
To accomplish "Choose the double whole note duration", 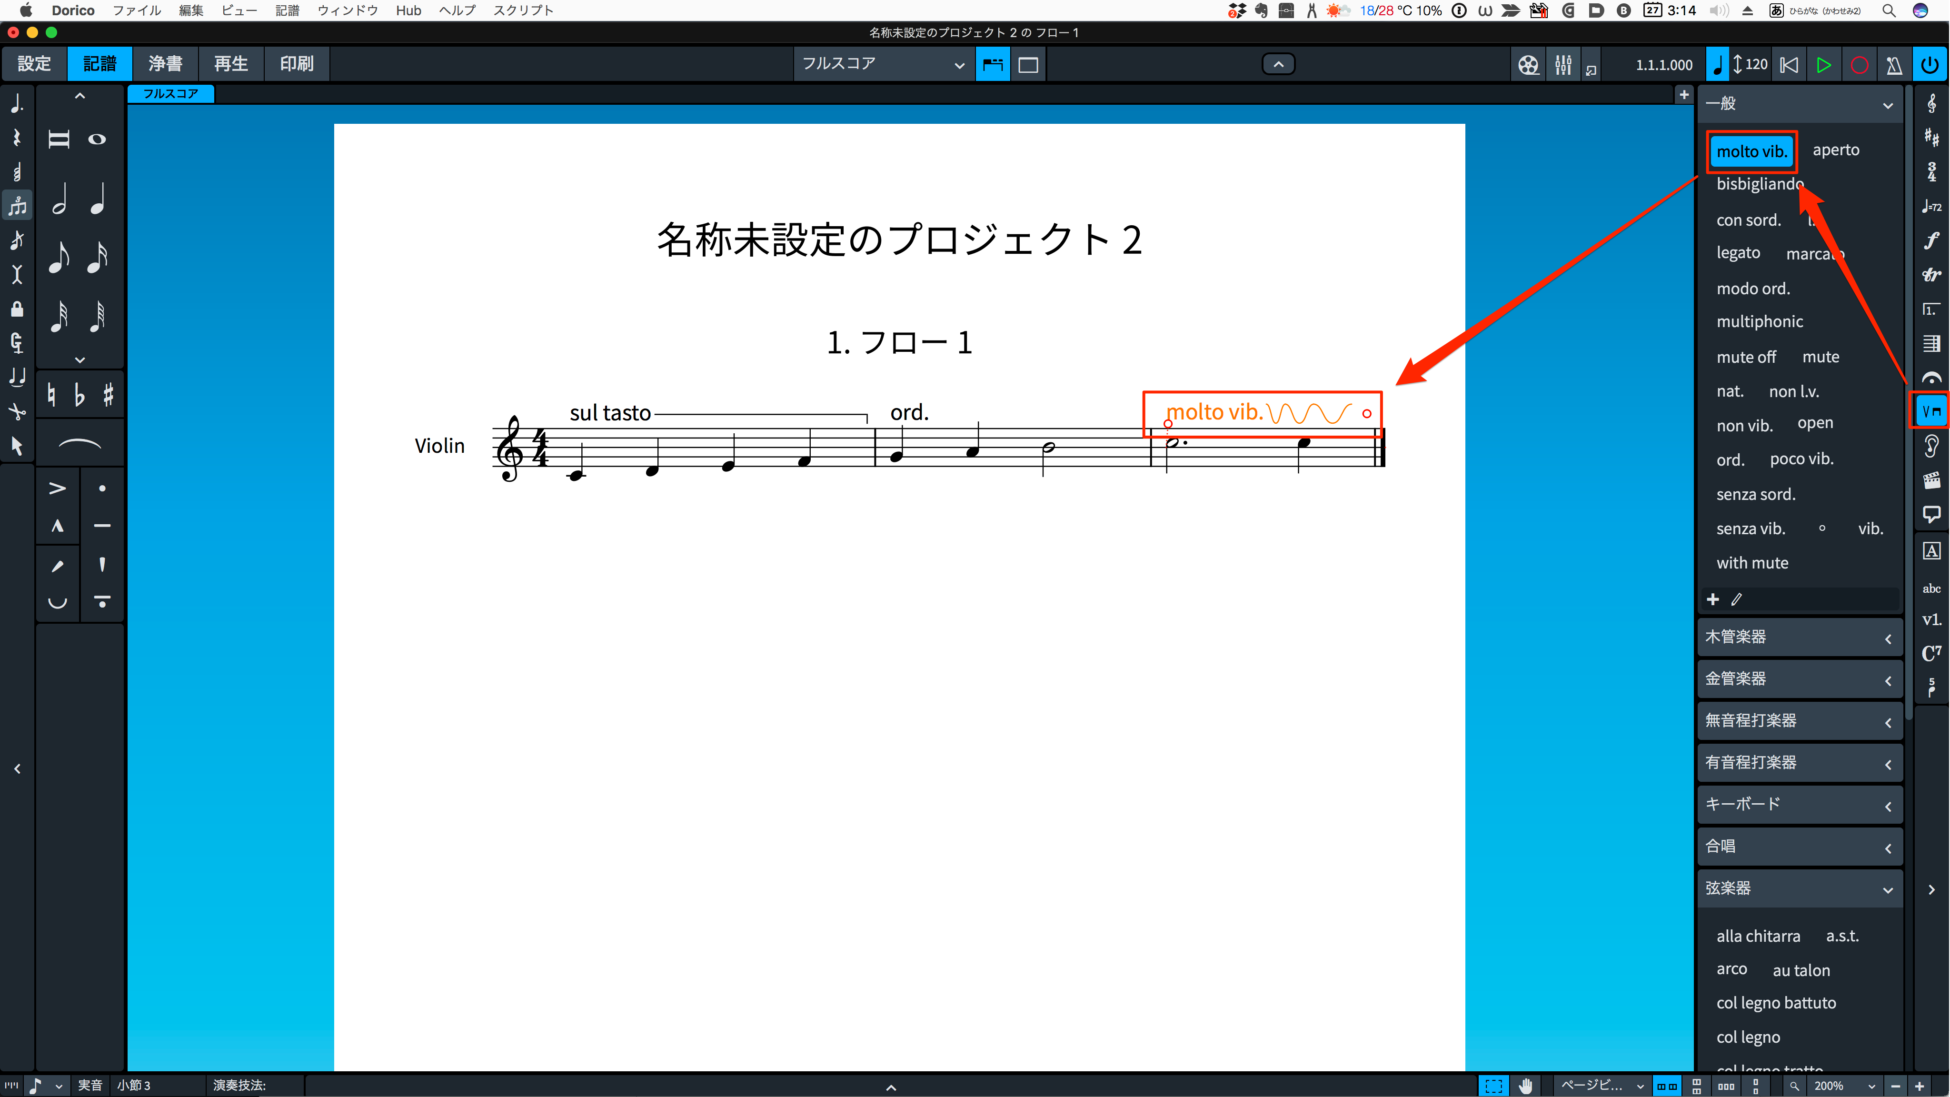I will coord(59,140).
